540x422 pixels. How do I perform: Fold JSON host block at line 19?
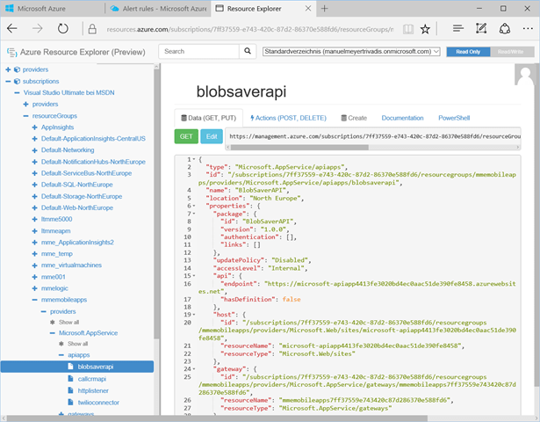pyautogui.click(x=194, y=315)
